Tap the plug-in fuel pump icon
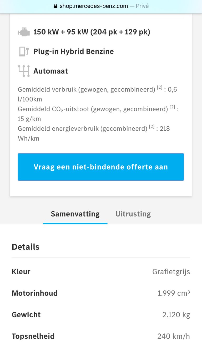The width and height of the screenshot is (202, 349). click(23, 51)
